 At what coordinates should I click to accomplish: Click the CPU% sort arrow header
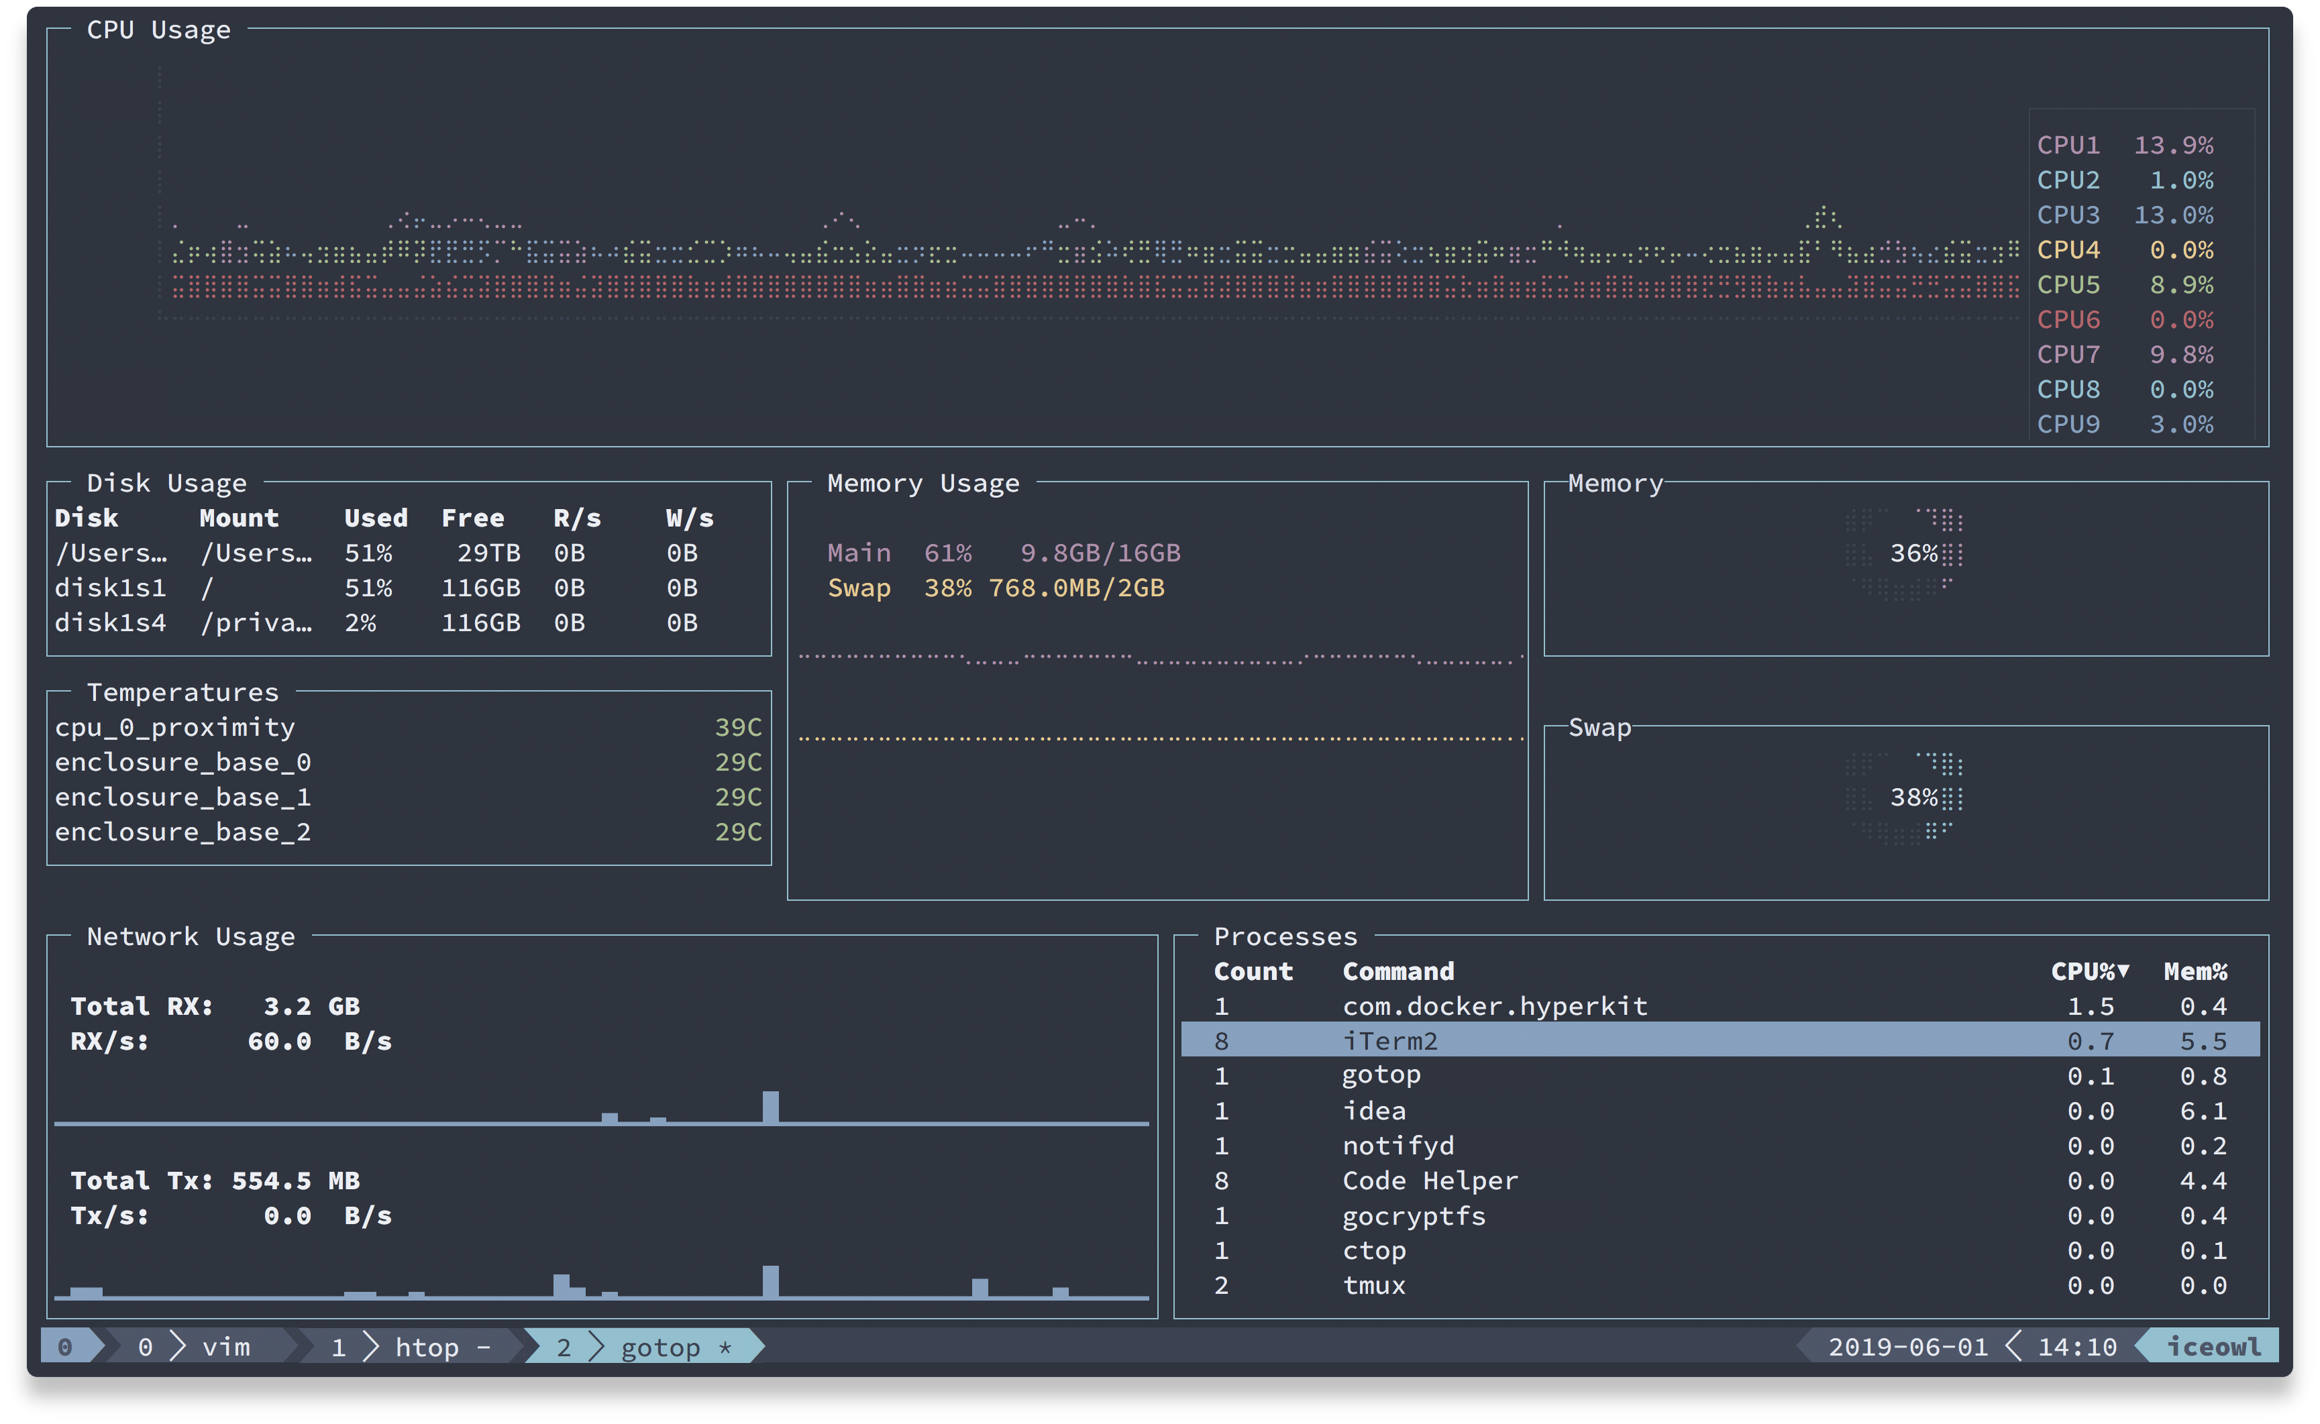(2089, 971)
